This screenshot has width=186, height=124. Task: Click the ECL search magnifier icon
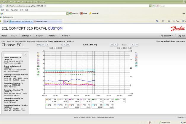(25, 55)
